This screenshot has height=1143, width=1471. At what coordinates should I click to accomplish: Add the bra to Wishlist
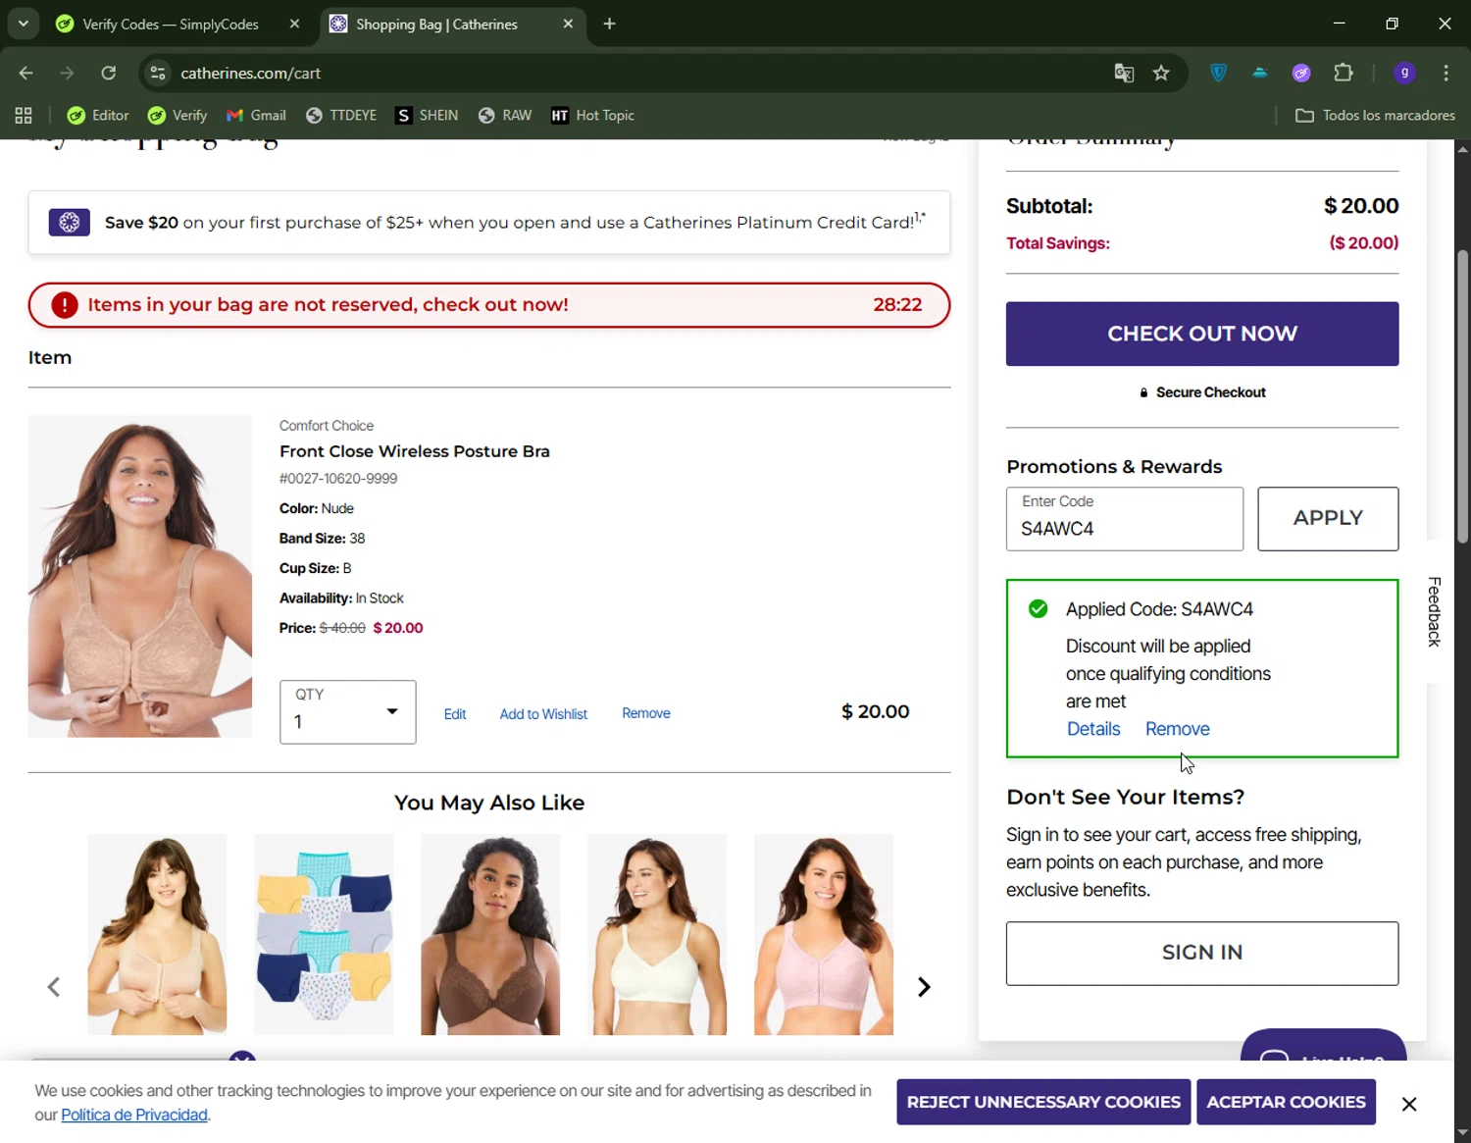click(543, 714)
